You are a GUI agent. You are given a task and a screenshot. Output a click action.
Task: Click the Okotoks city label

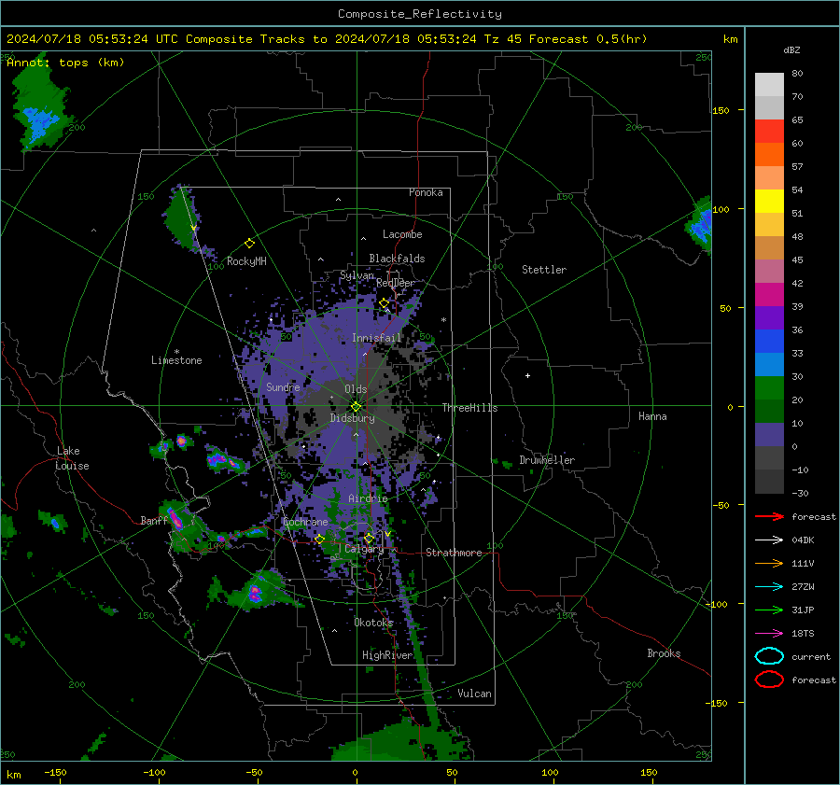[373, 622]
